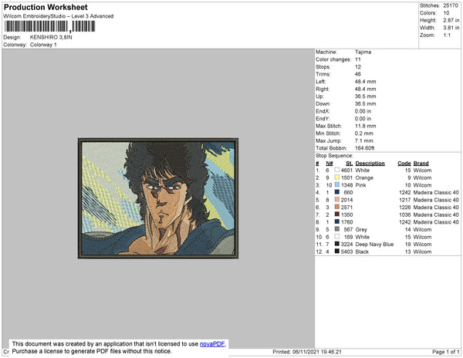The width and height of the screenshot is (463, 358).
Task: Click the 'Color changes:' label
Action: point(333,59)
